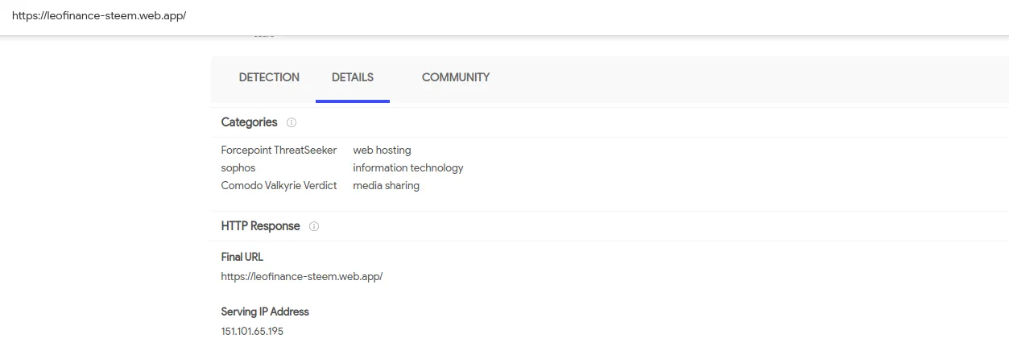Image resolution: width=1009 pixels, height=359 pixels.
Task: Click the 'information technology' category value
Action: tap(408, 168)
